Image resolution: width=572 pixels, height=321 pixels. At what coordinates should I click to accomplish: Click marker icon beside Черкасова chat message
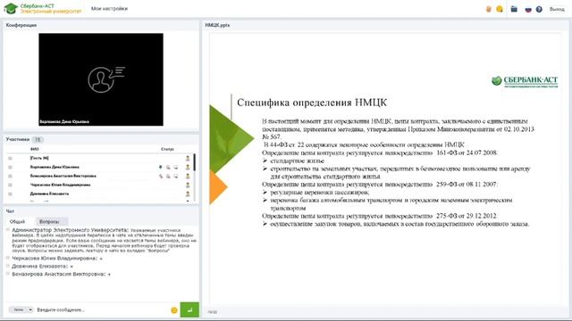[8, 258]
